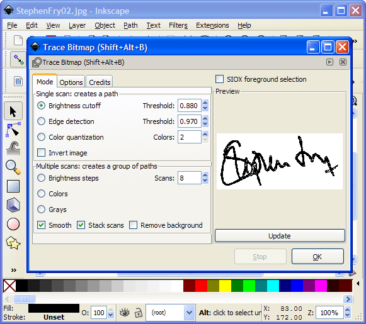Increase the zoom percentage stepper
The height and width of the screenshot is (324, 366).
347,310
